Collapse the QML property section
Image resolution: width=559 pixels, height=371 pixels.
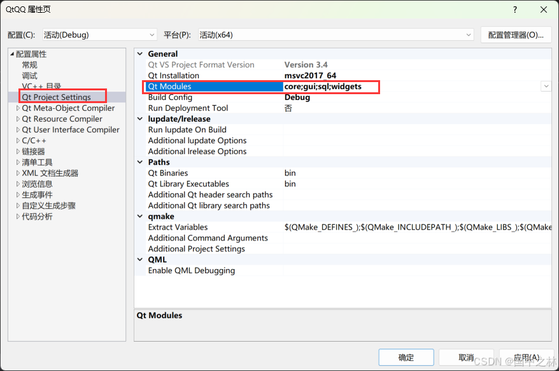[x=140, y=260]
